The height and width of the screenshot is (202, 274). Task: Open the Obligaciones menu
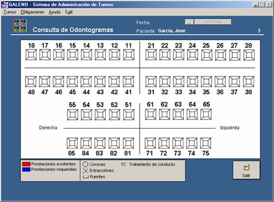click(32, 12)
